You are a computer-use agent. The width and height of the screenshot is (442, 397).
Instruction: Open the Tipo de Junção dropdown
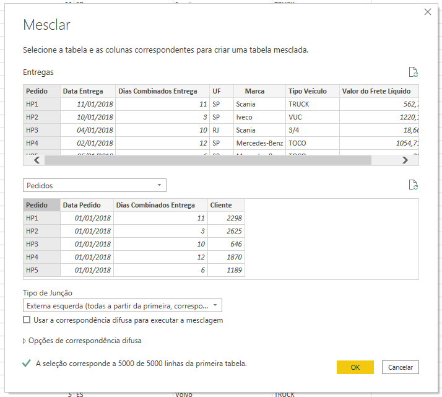(x=122, y=305)
